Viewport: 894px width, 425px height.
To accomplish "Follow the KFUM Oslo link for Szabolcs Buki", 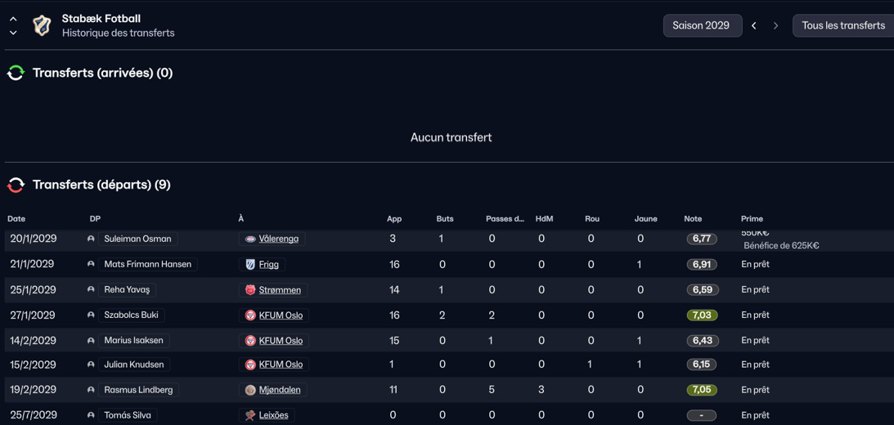I will 281,315.
